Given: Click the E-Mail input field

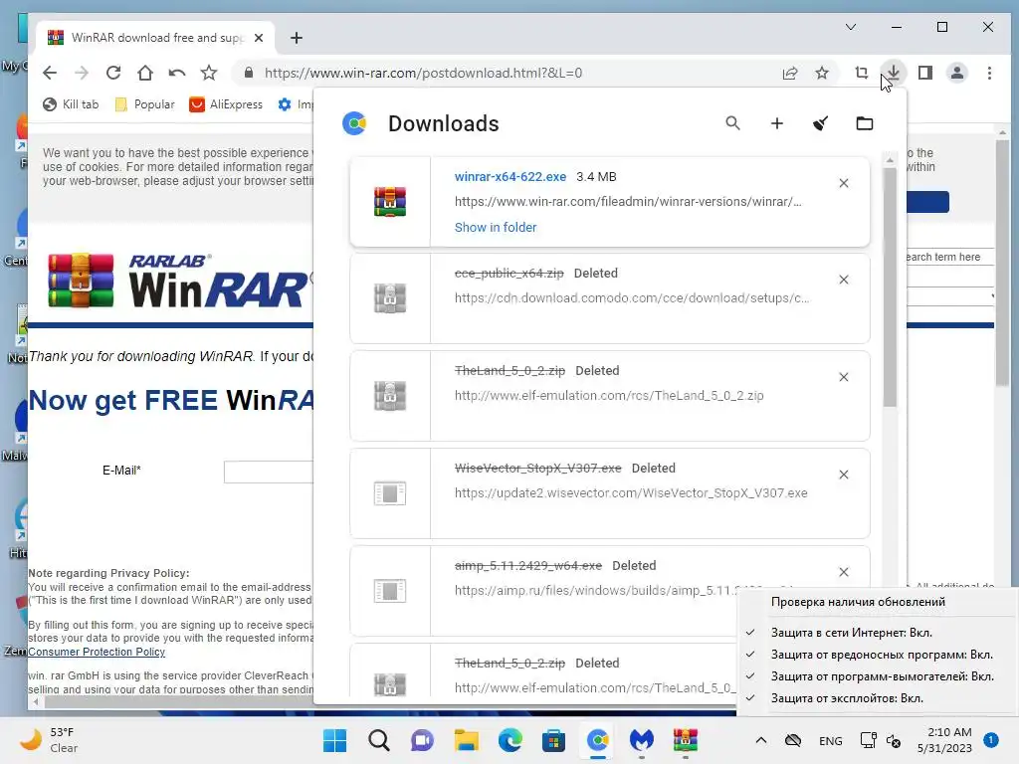Looking at the screenshot, I should pos(269,472).
